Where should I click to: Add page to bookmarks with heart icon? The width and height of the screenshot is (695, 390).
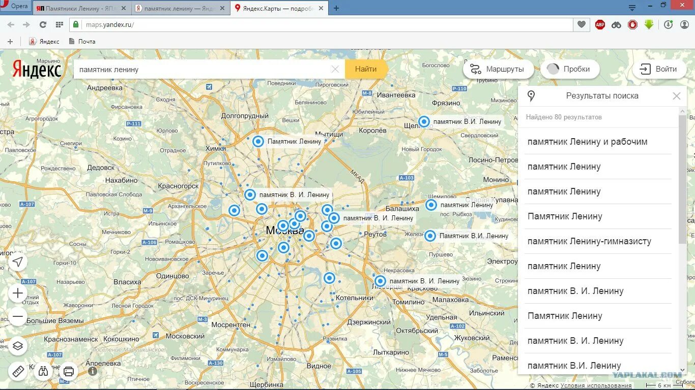coord(581,24)
